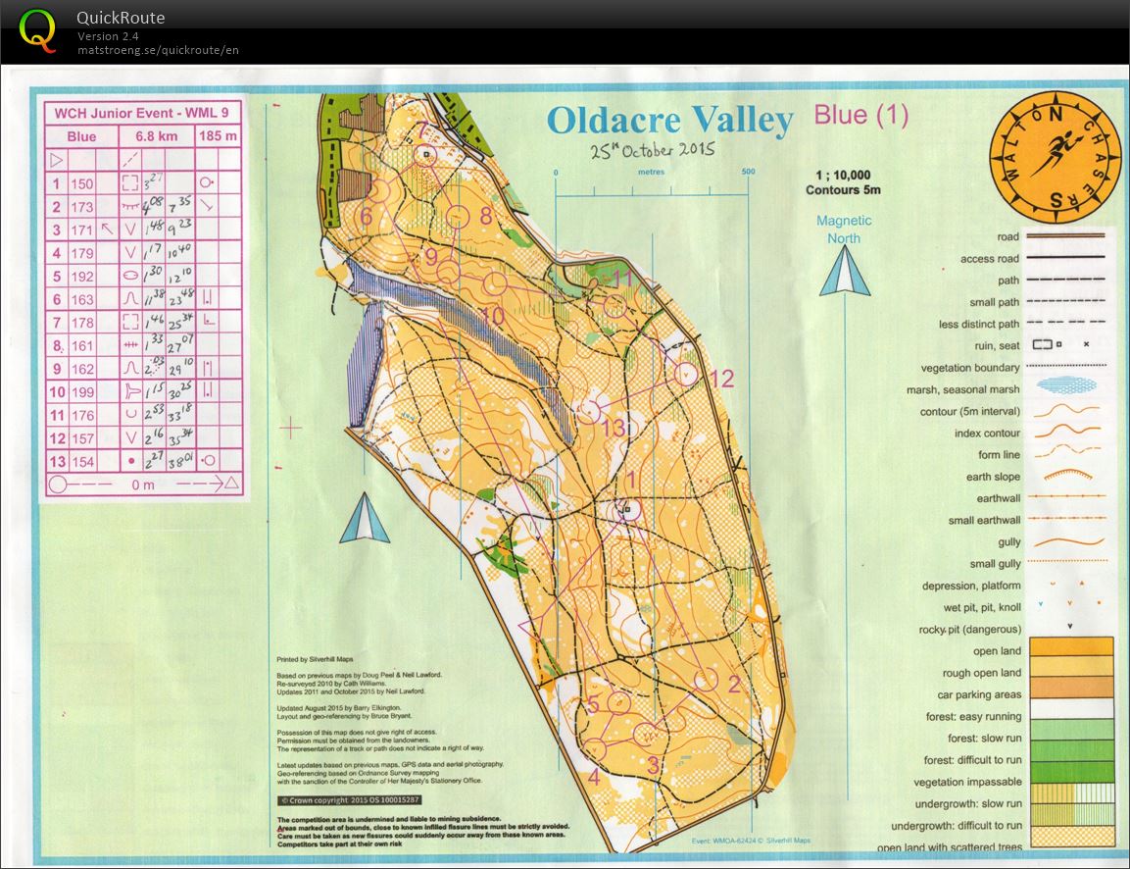Image resolution: width=1130 pixels, height=869 pixels.
Task: Click the 6.8 km course length cell
Action: (x=157, y=136)
